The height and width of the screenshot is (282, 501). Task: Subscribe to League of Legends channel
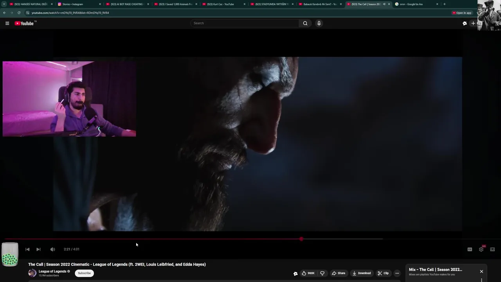(x=84, y=273)
